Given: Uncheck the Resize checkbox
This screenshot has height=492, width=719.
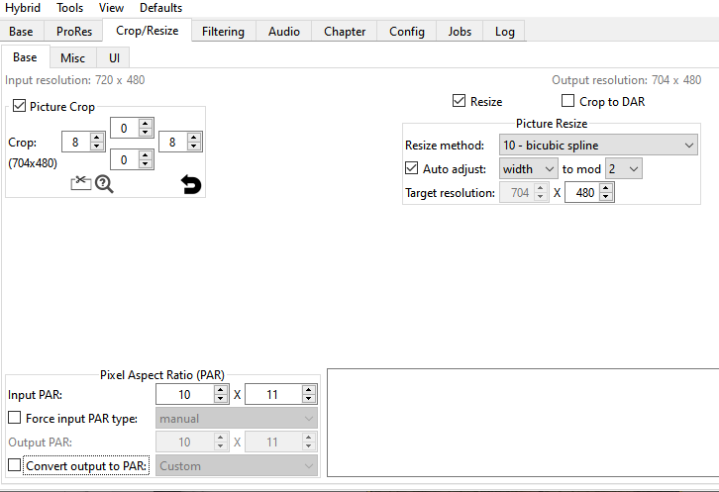Looking at the screenshot, I should click(x=459, y=100).
